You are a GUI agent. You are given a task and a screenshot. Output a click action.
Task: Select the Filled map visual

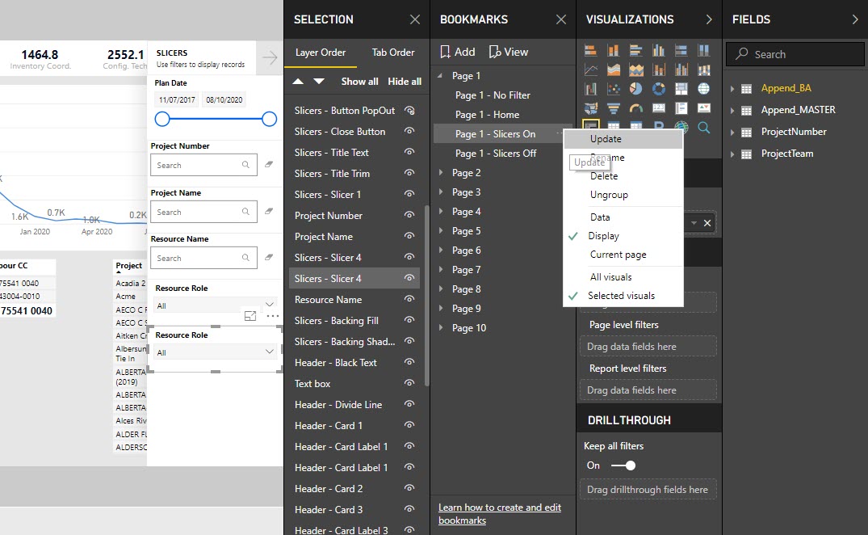(591, 108)
